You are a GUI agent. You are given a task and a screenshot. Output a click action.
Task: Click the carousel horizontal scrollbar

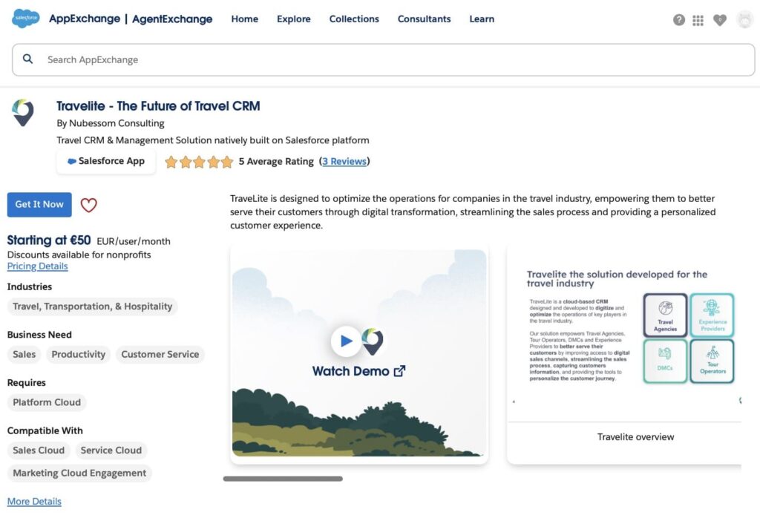click(283, 479)
